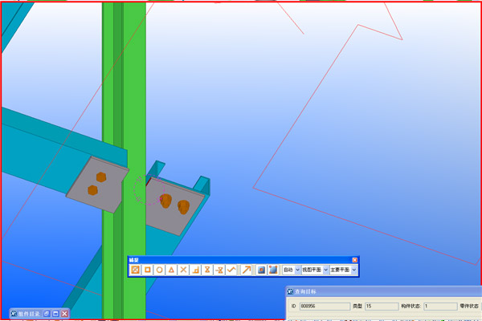Enable the X intersection snap icon
Screen dimensions: 482x321
point(184,270)
